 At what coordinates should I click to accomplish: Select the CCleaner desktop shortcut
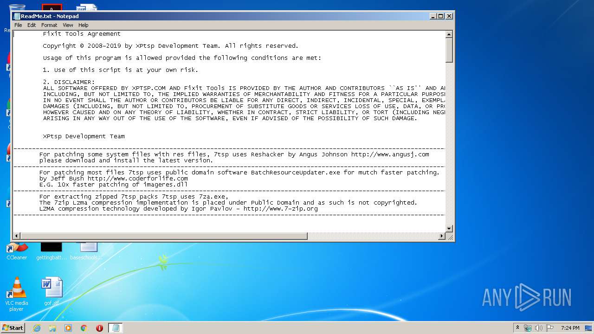(17, 252)
